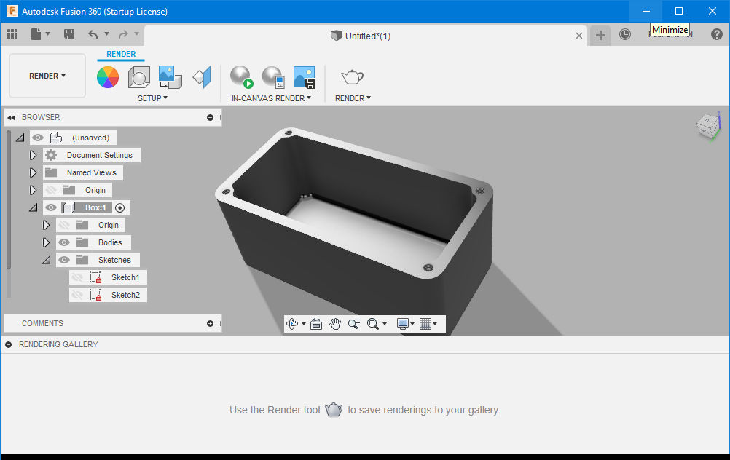Expand the RENDER panel dropdown
Viewport: 730px width, 460px height.
tap(353, 98)
